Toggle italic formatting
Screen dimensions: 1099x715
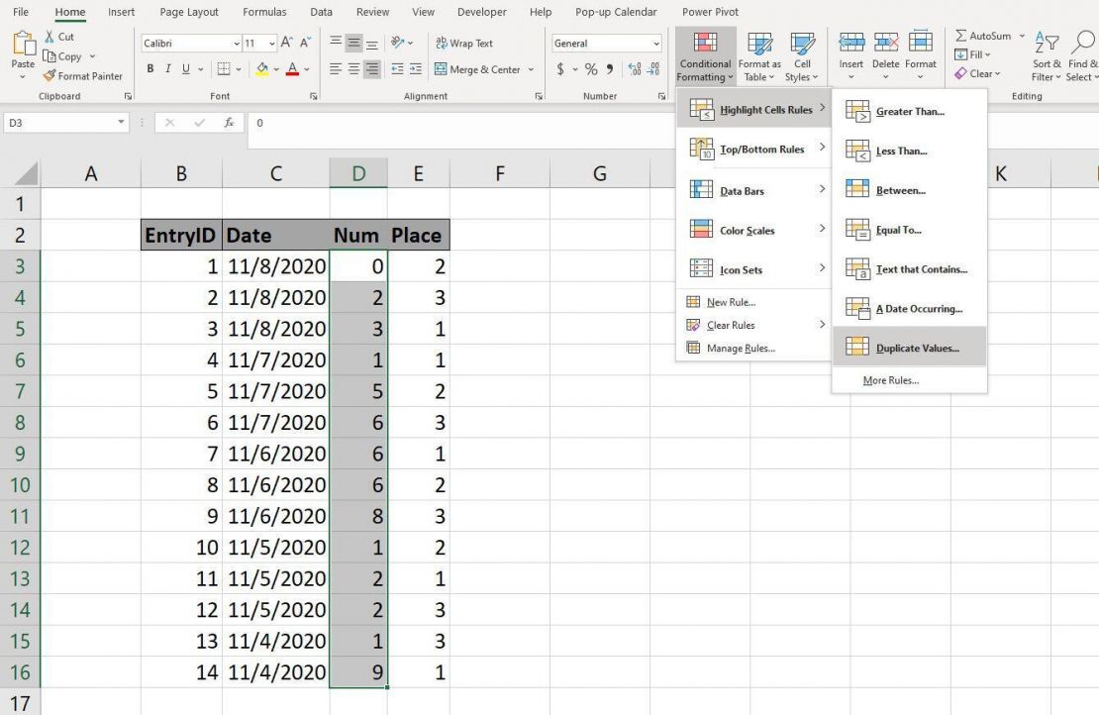(166, 69)
